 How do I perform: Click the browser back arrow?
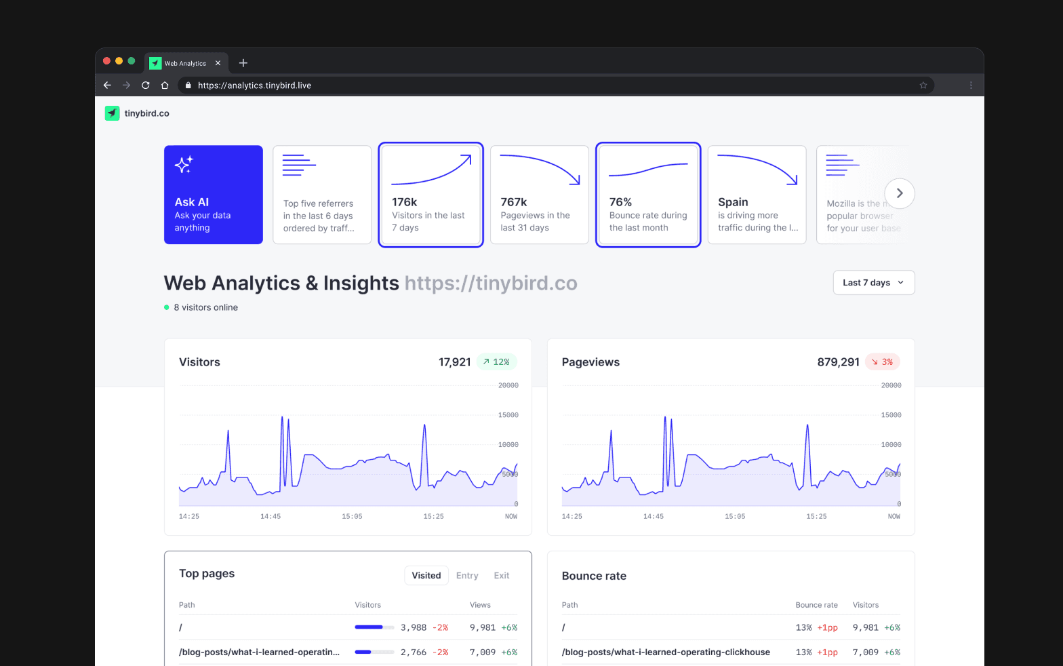click(x=107, y=85)
